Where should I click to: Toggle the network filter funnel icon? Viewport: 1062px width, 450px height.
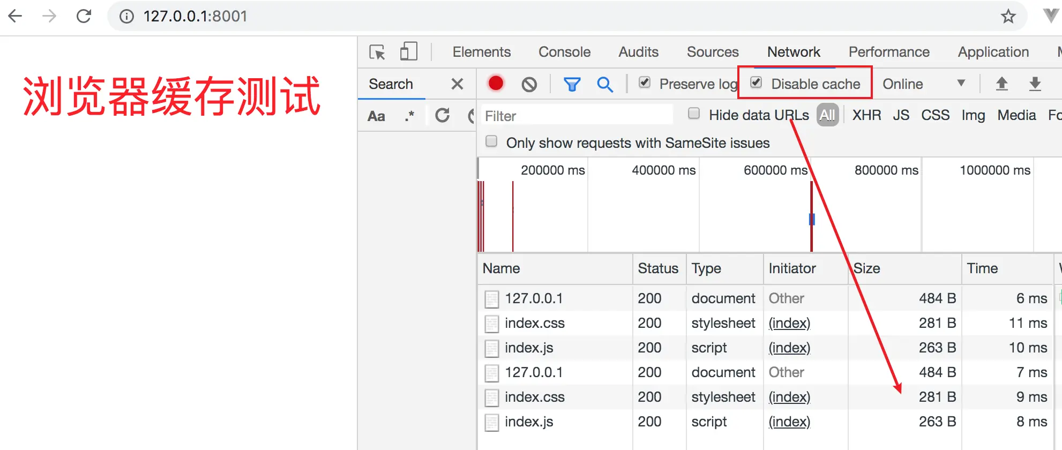pos(572,84)
